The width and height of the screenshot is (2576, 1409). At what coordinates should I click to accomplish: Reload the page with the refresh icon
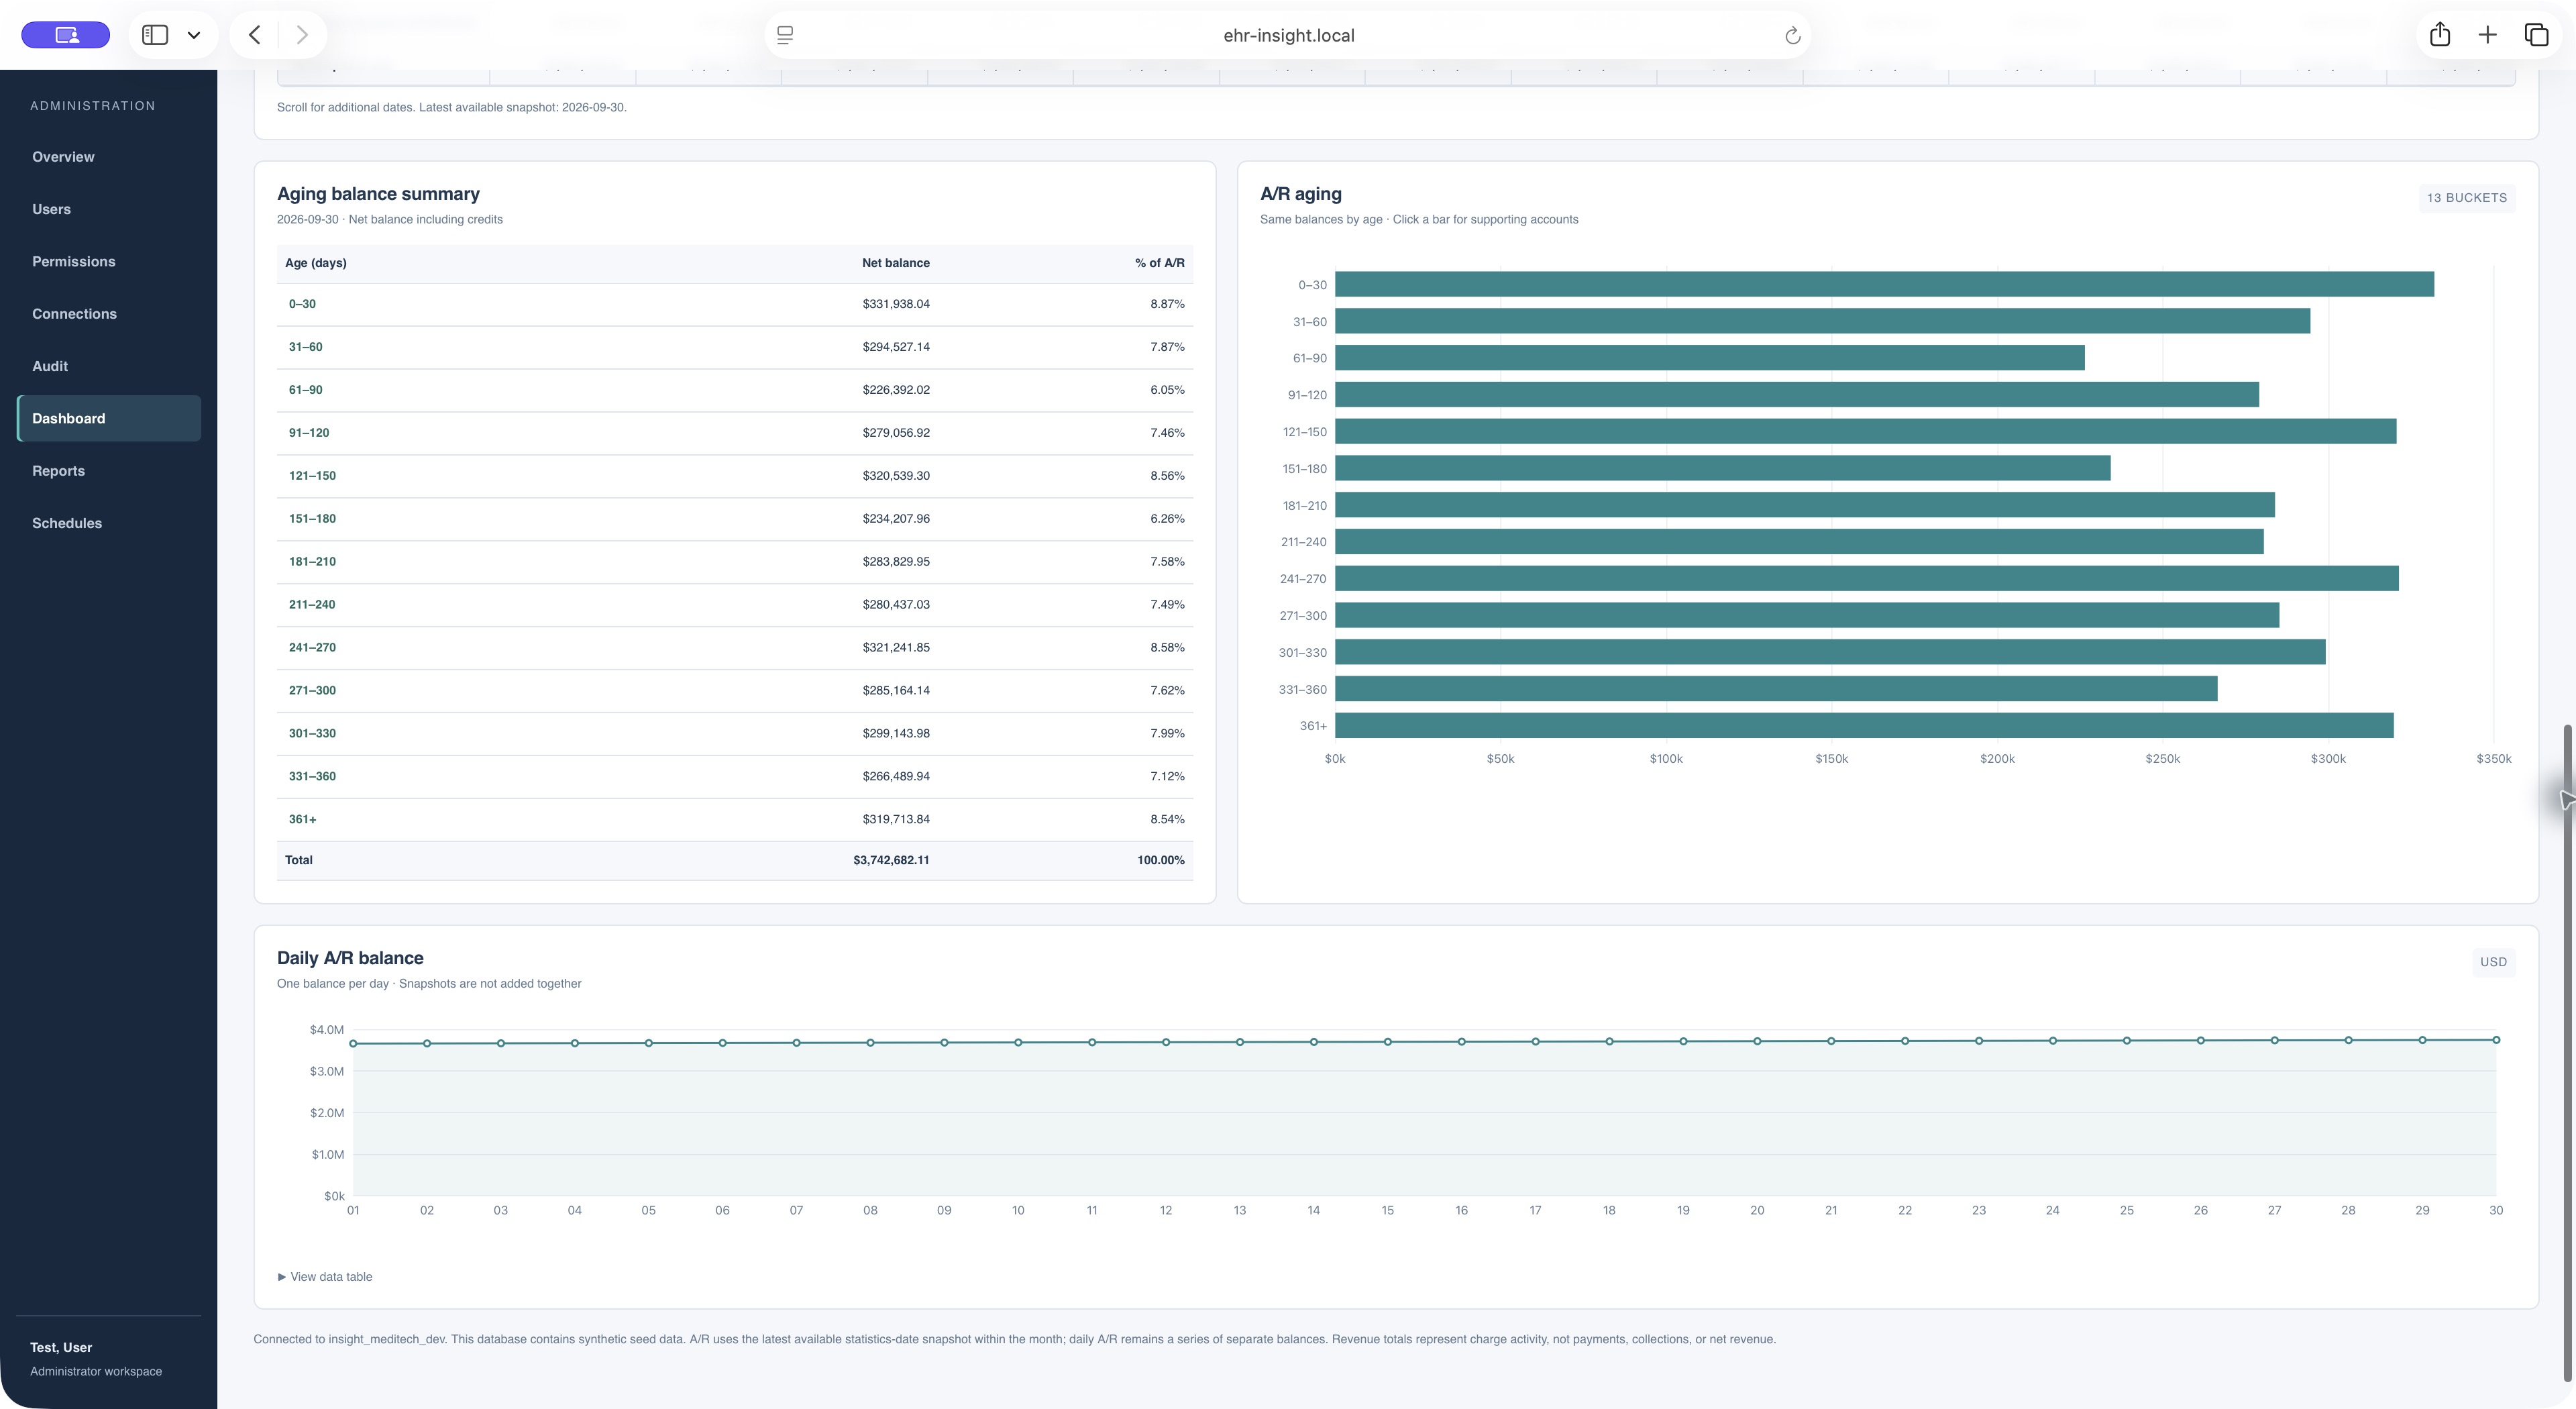(x=1793, y=36)
